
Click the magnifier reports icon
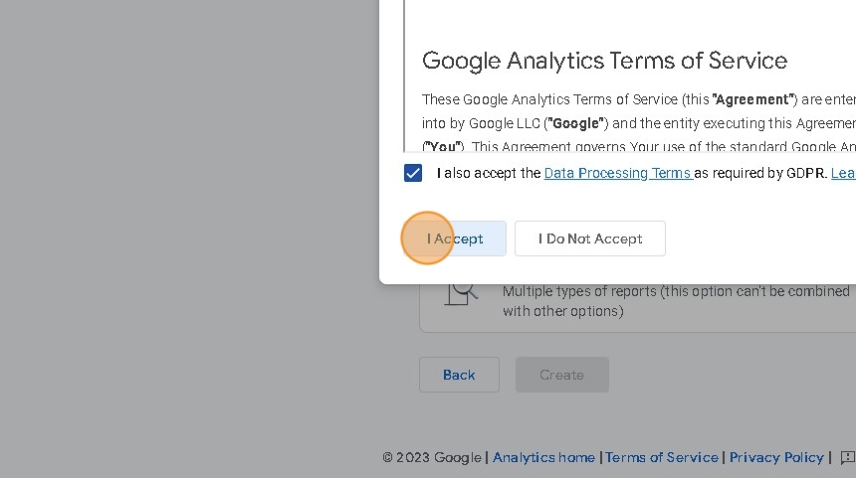point(460,292)
